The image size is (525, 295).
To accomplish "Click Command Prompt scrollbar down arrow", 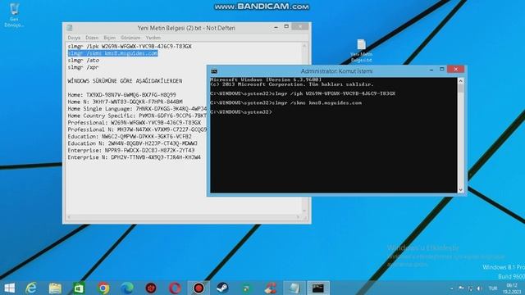I will tap(461, 189).
